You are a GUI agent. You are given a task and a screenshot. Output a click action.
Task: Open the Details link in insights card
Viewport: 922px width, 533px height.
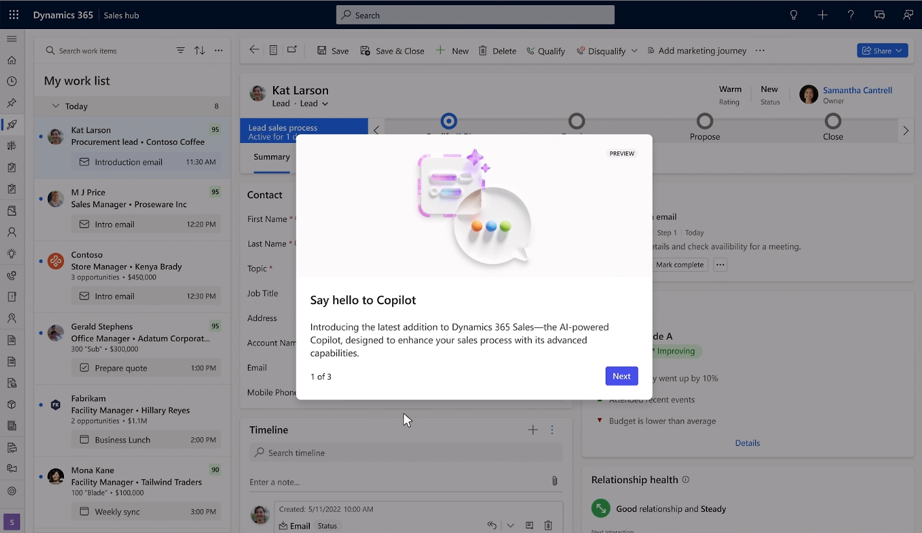pyautogui.click(x=747, y=443)
